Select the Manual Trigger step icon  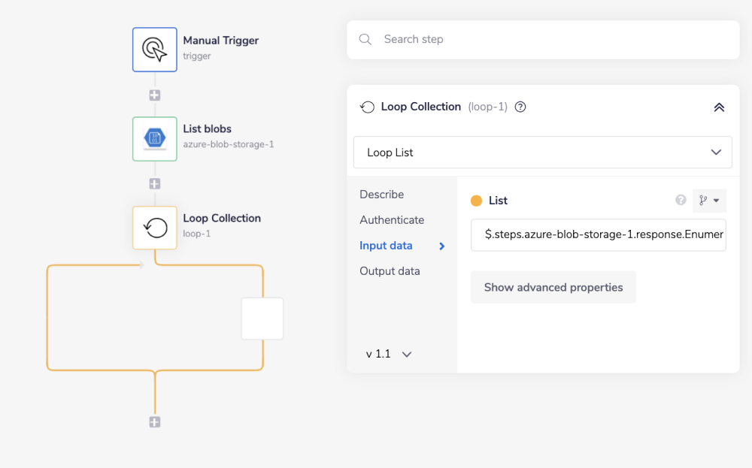coord(154,50)
